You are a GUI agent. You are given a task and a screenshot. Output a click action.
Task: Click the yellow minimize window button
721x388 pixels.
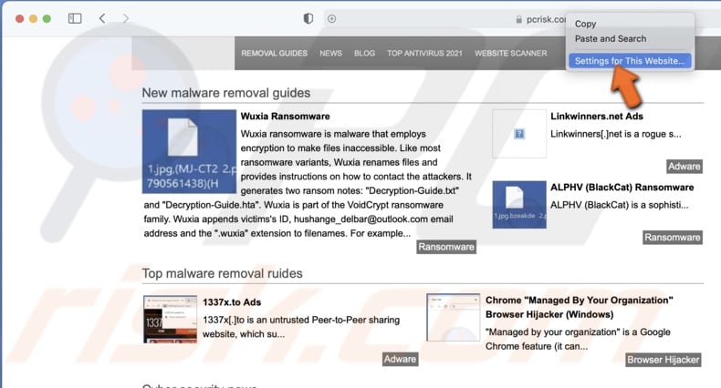[33, 19]
